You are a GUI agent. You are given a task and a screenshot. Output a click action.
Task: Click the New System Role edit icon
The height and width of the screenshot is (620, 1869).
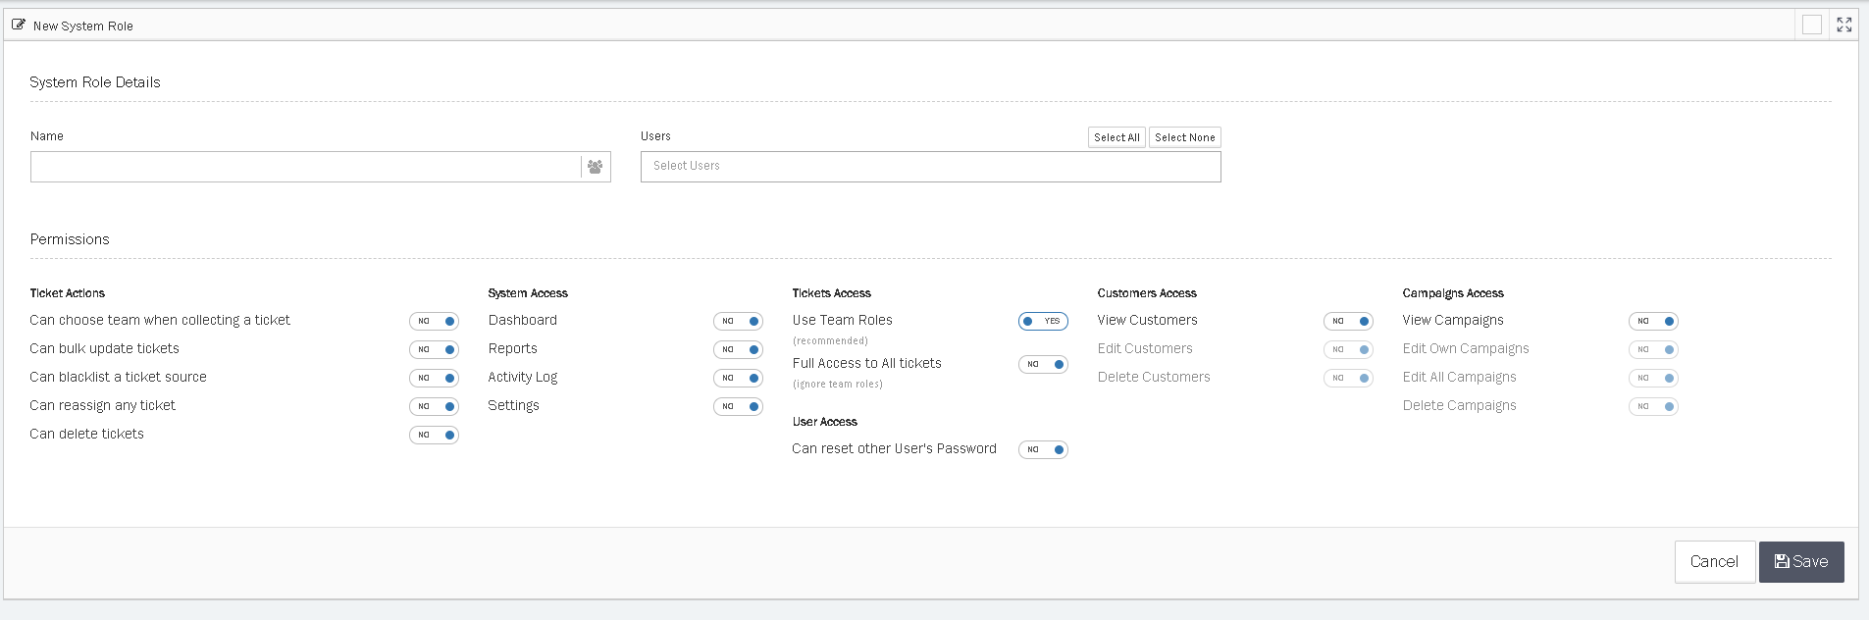(x=19, y=26)
